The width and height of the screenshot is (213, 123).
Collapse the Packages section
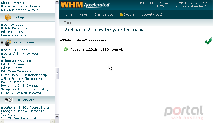[x=2, y=17]
